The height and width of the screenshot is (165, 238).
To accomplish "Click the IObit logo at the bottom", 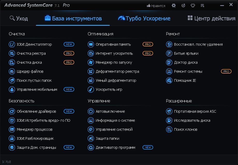I will tap(7, 162).
